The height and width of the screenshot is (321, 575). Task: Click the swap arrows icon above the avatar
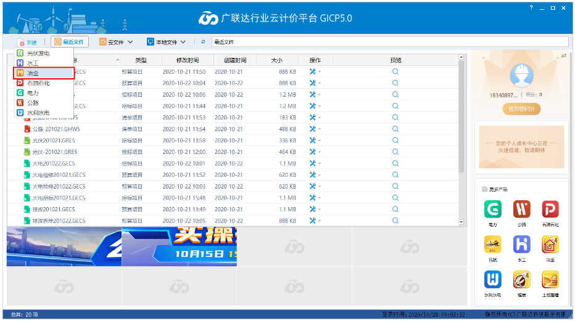pyautogui.click(x=563, y=56)
